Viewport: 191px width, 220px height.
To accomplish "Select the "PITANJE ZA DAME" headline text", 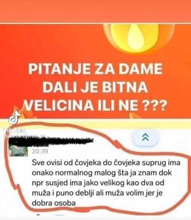I will (x=95, y=69).
